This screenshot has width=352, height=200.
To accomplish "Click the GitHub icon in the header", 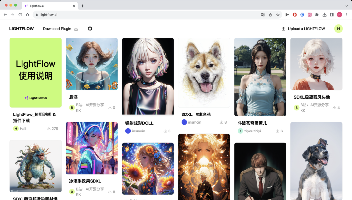I will [x=90, y=29].
